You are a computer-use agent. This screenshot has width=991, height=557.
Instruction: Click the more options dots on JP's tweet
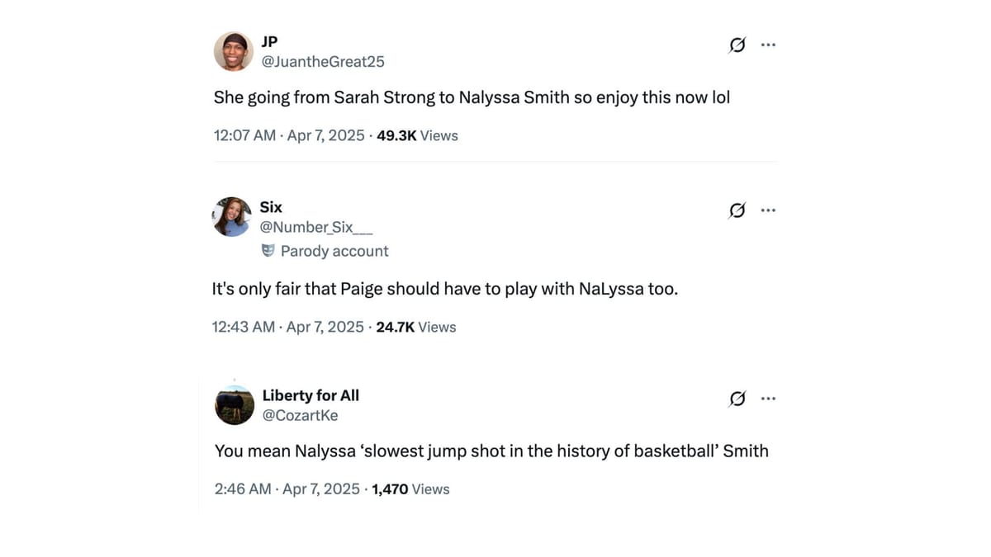coord(768,45)
